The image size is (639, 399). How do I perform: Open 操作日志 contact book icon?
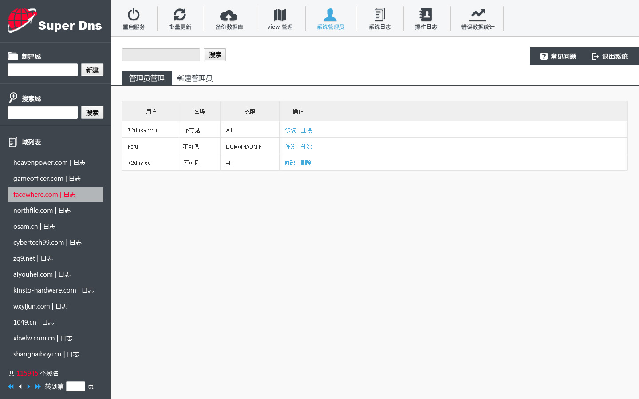coord(426,15)
